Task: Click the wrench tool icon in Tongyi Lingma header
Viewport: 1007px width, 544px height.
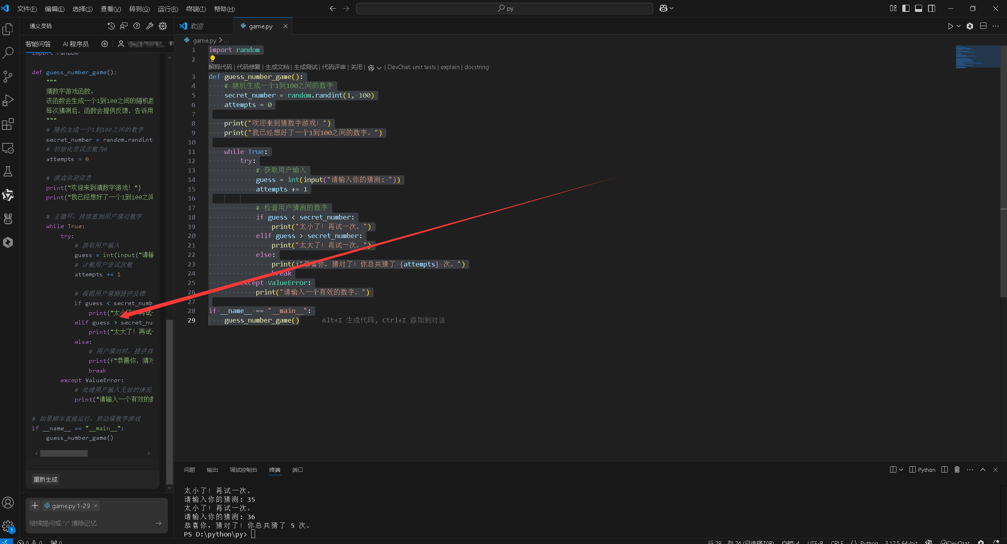Action: pyautogui.click(x=150, y=26)
